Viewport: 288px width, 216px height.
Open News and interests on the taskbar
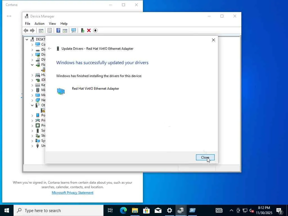point(219,210)
